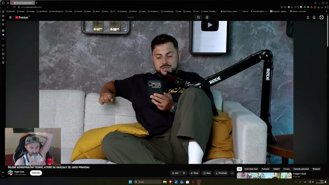
Task: Open the 3 magori v Soule thumbnail
Action: point(264,175)
